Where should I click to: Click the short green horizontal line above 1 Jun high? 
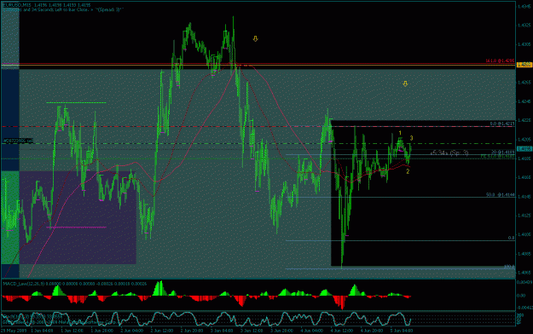pyautogui.click(x=76, y=102)
